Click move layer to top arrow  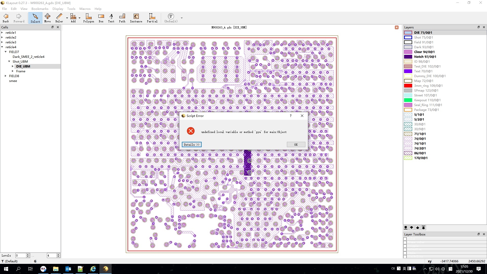click(423, 228)
